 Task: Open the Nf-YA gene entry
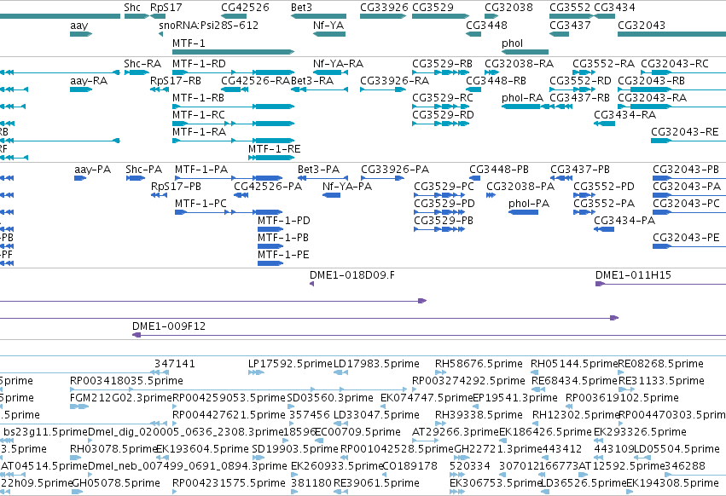329,34
